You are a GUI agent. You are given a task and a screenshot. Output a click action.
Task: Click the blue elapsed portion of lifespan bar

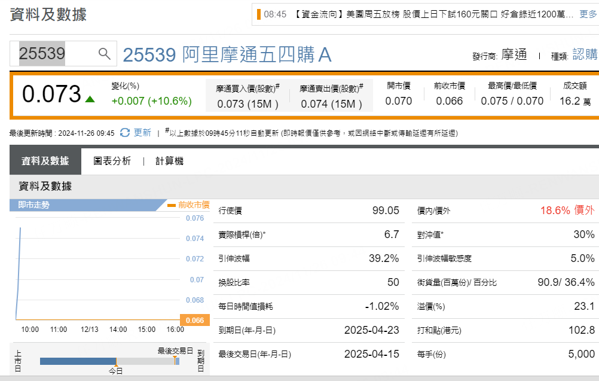78,361
